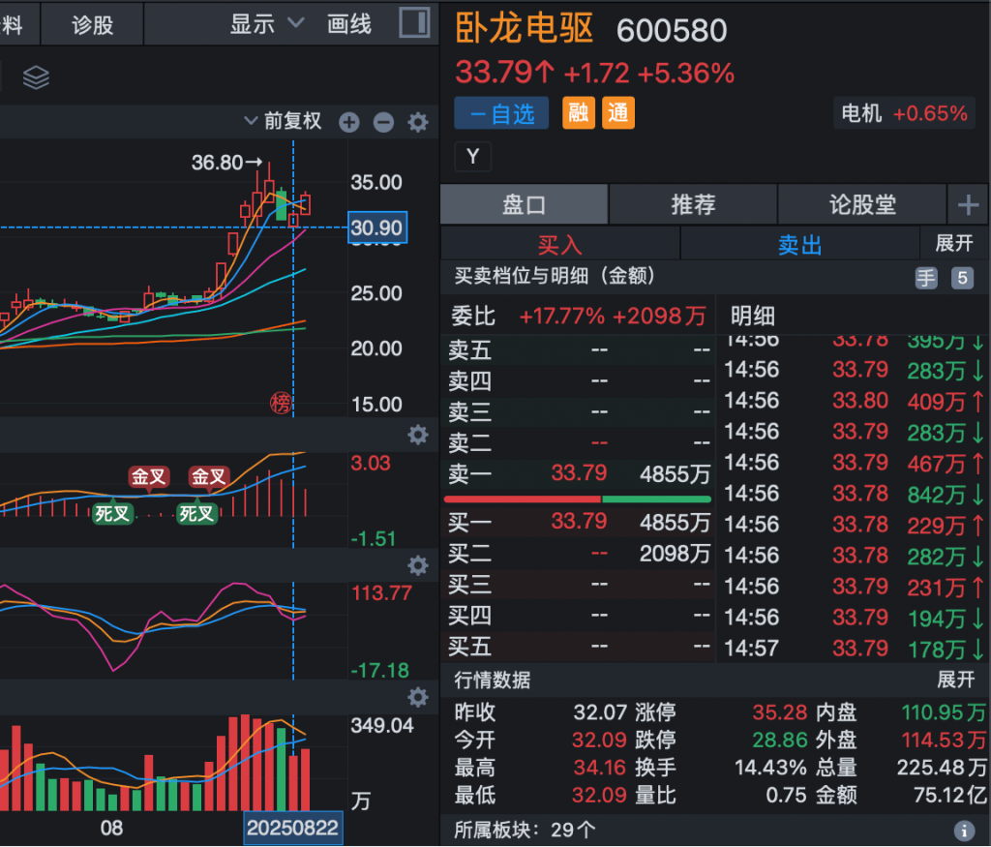Click the 内盘 value 110.95万

coord(944,712)
